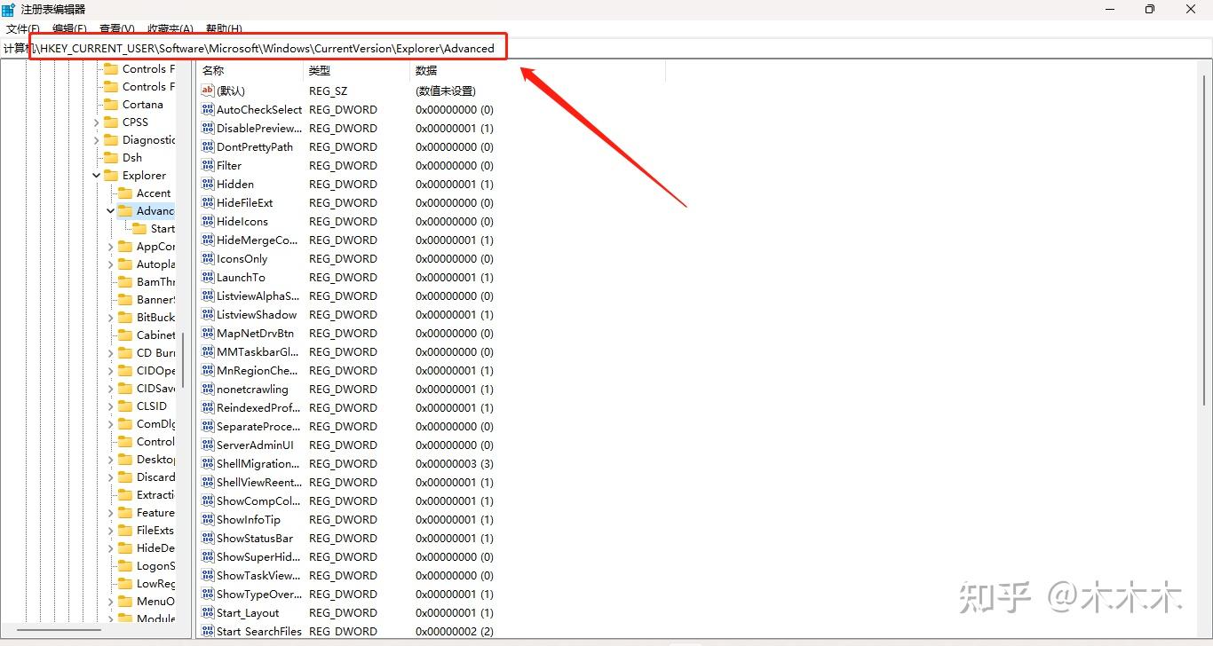This screenshot has width=1213, height=646.
Task: Click the nonetcrawling value icon
Action: click(208, 389)
